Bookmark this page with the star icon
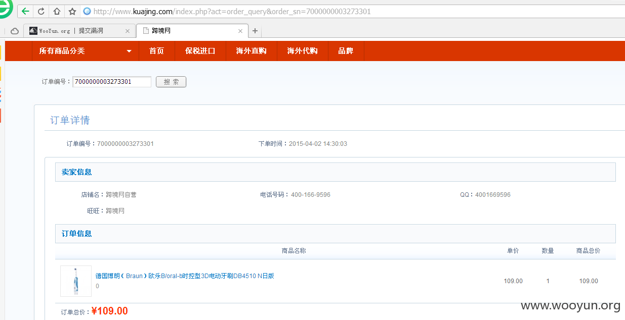The height and width of the screenshot is (320, 625). 72,11
